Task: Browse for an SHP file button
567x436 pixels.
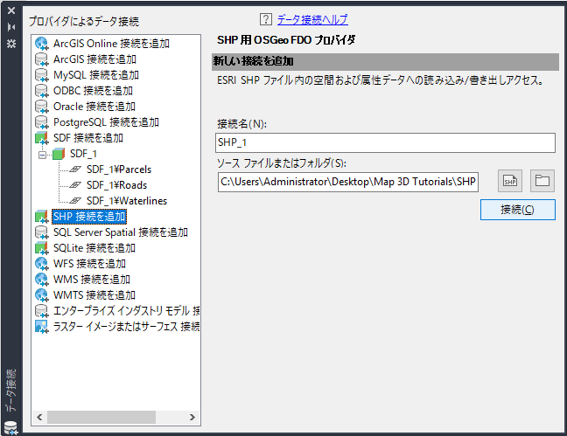Action: coord(510,181)
